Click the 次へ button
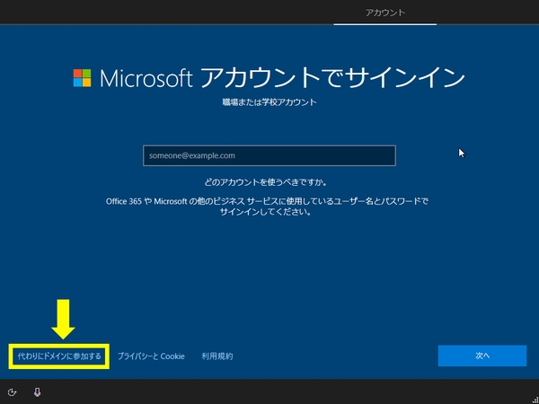 coord(482,356)
